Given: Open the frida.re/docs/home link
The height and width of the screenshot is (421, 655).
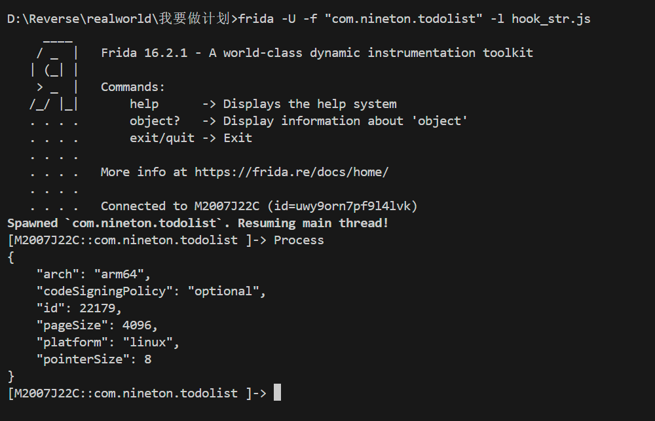Looking at the screenshot, I should (x=291, y=172).
